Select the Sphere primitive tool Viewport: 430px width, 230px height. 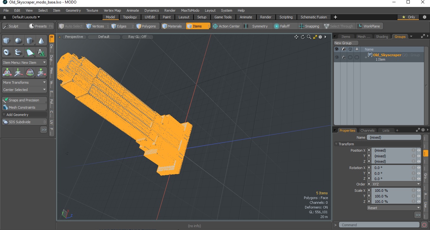pos(18,41)
